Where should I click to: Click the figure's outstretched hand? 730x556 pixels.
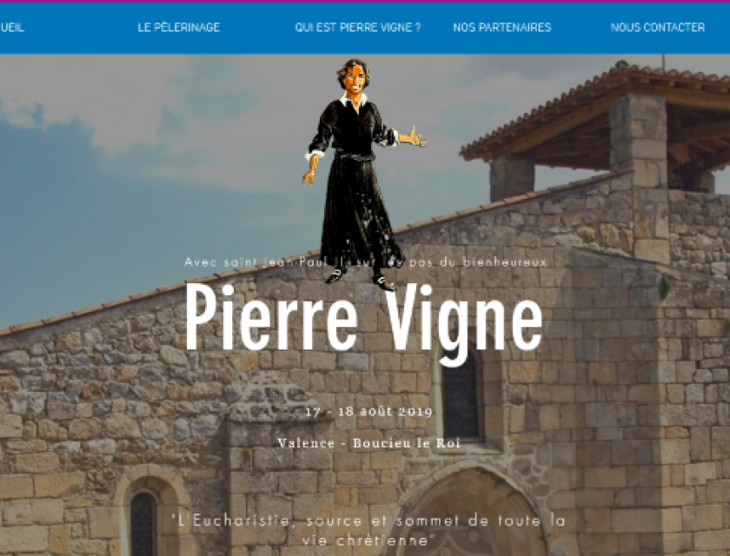[415, 137]
